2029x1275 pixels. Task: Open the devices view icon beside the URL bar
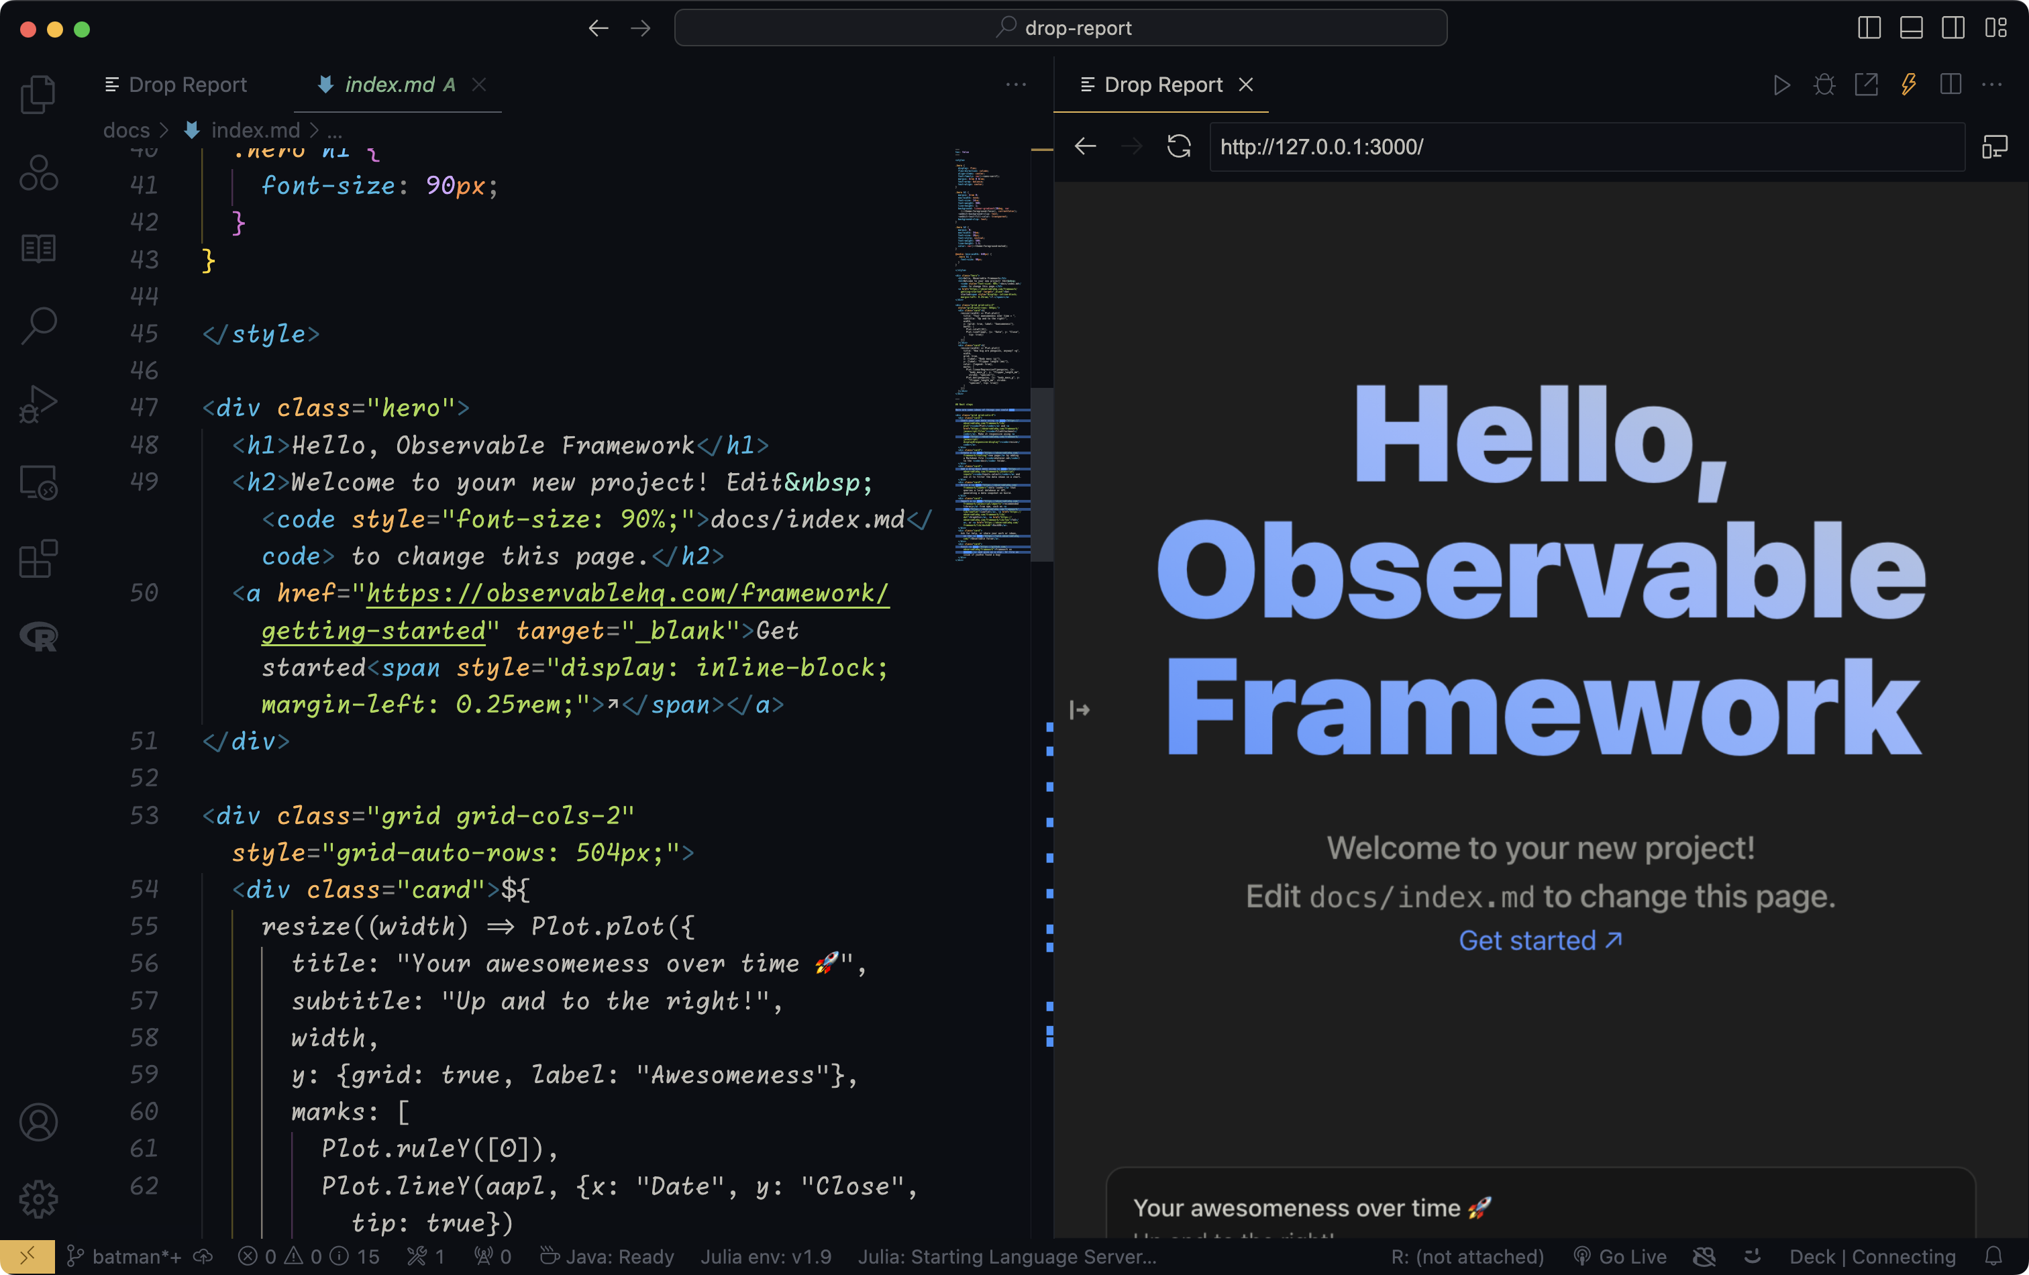[x=1995, y=147]
